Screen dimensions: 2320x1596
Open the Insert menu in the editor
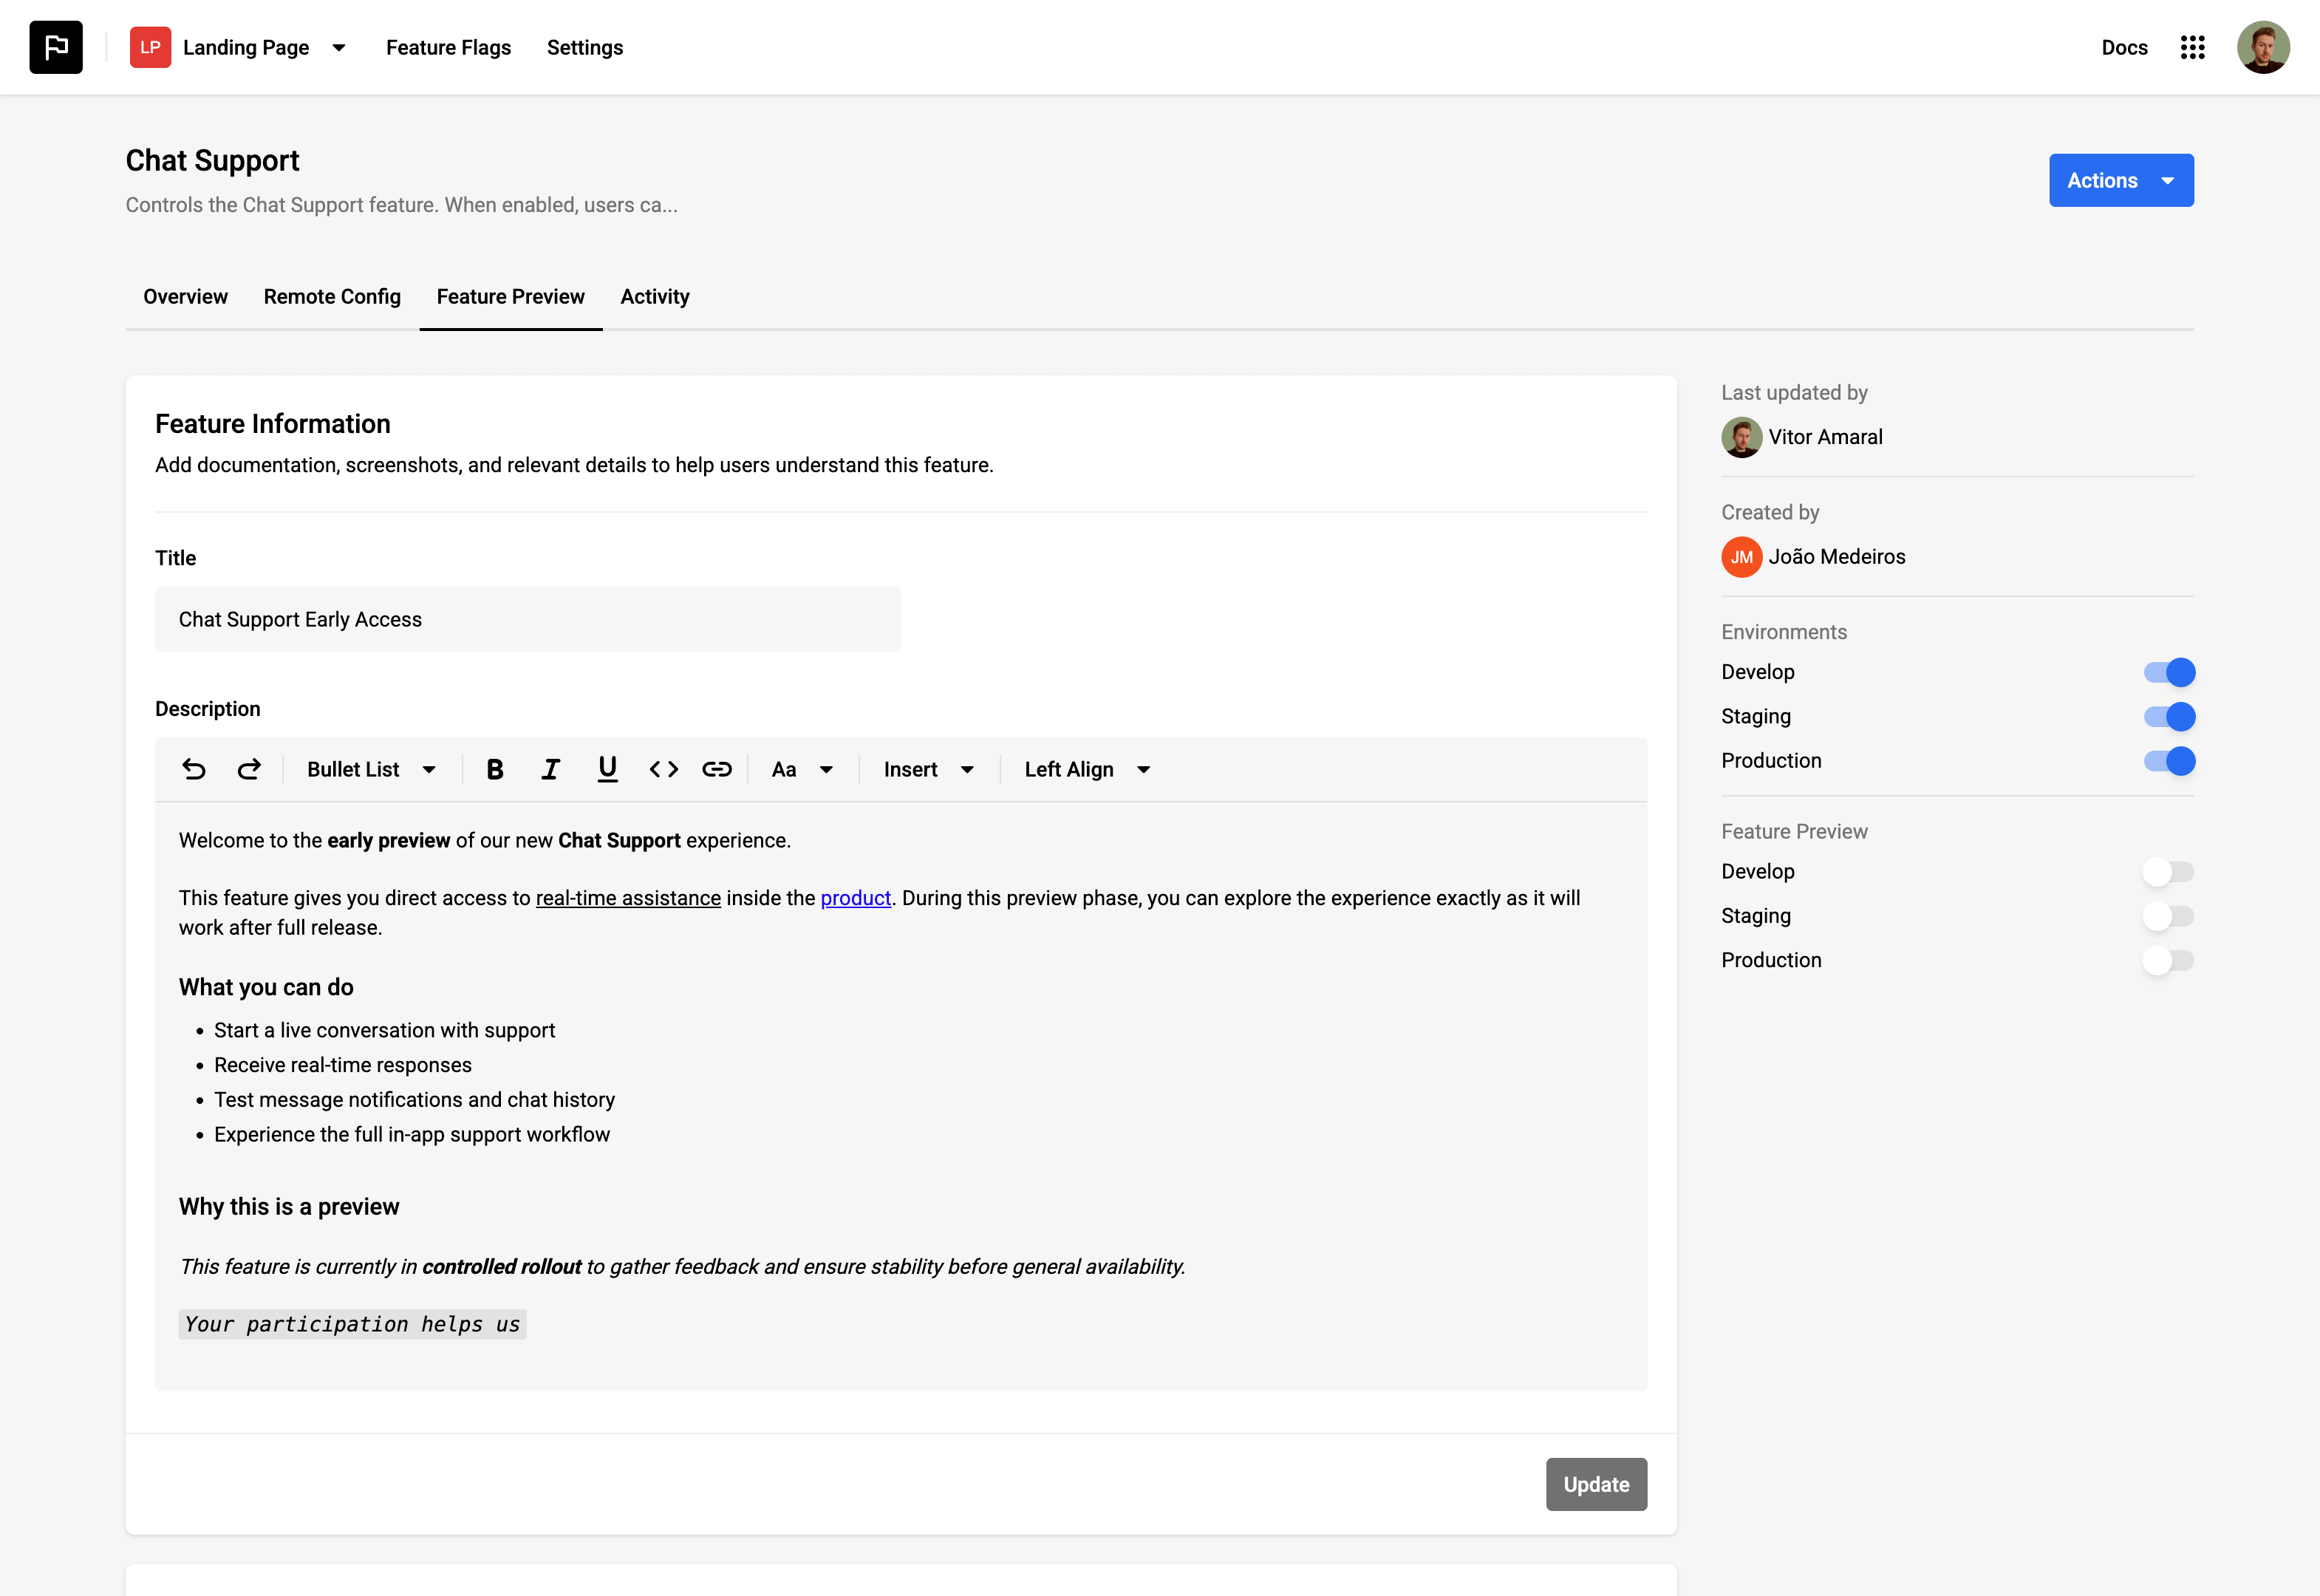(928, 769)
